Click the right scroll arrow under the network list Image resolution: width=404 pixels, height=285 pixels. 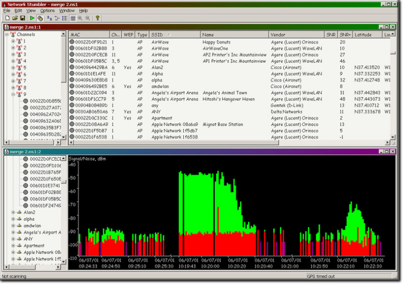(x=388, y=142)
